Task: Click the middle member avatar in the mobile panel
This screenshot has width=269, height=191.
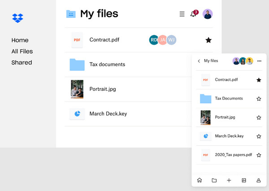Action: [x=243, y=61]
